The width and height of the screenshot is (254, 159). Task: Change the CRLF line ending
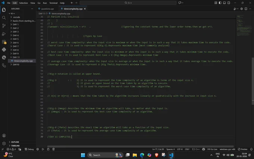[x=187, y=149]
